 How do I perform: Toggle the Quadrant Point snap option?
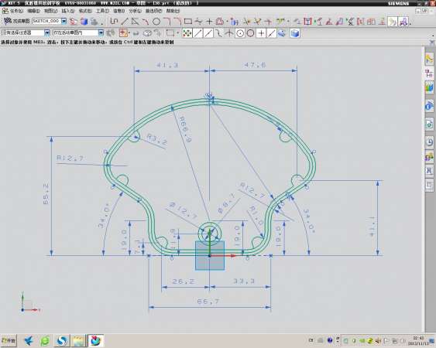click(251, 33)
